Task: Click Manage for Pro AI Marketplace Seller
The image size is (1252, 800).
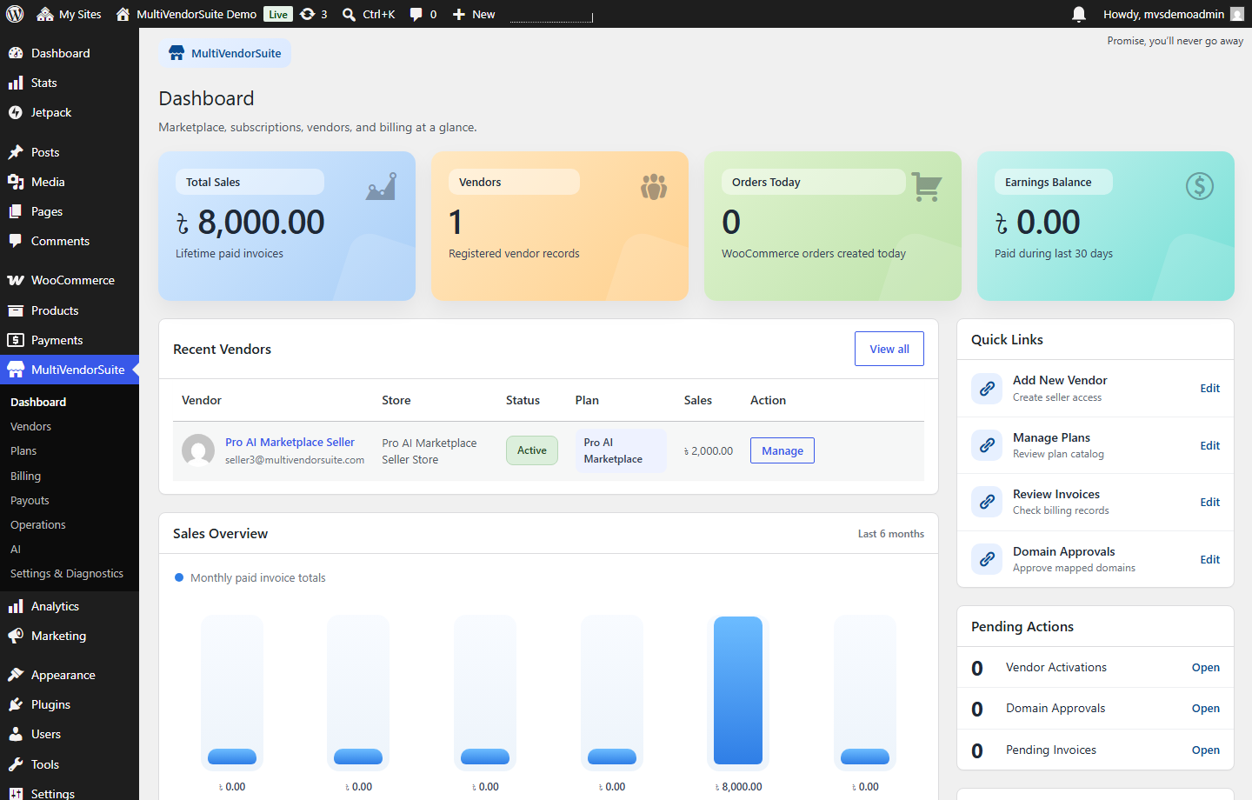Action: [782, 450]
